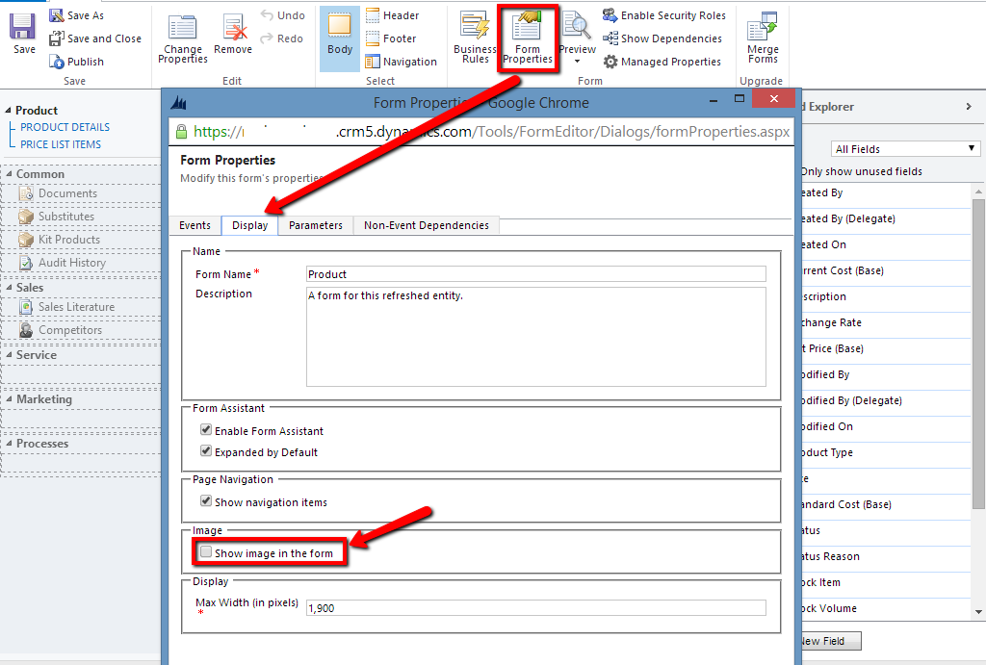Click the Save icon in the ribbon
The width and height of the screenshot is (986, 665).
click(x=23, y=27)
